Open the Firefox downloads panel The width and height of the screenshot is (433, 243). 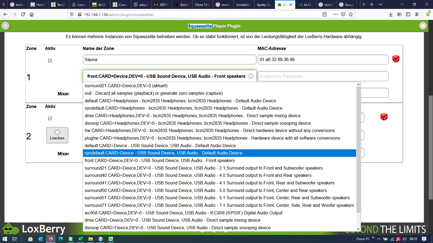(x=391, y=14)
